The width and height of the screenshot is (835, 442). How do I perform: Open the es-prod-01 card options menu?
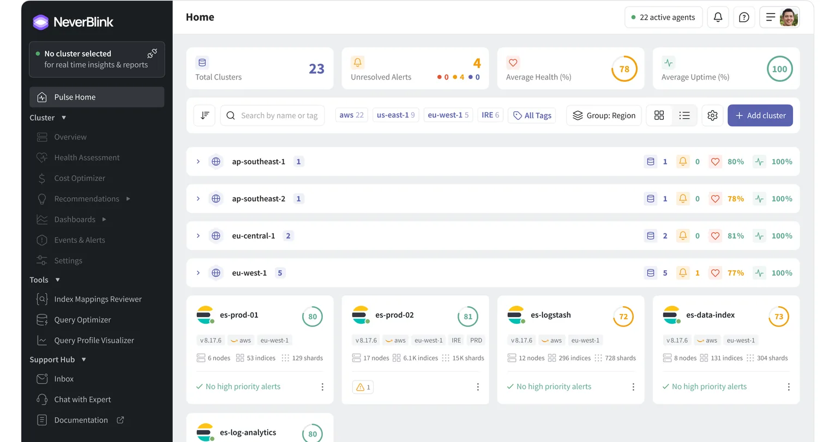[322, 387]
